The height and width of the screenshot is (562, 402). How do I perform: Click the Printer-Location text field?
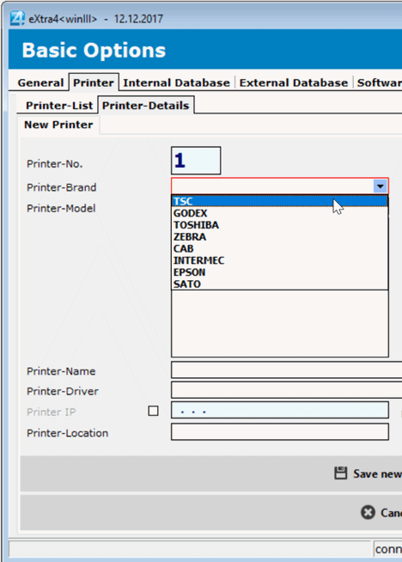[280, 432]
